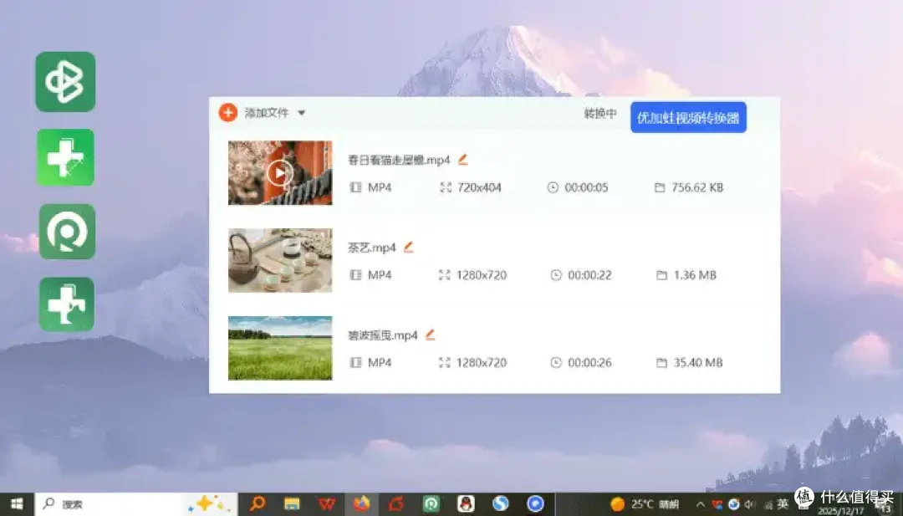This screenshot has height=516, width=903.
Task: Click the 35.40 MB file size
Action: pos(698,362)
